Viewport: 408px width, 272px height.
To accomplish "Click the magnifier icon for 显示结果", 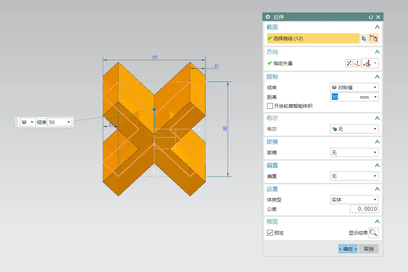I will [x=373, y=233].
